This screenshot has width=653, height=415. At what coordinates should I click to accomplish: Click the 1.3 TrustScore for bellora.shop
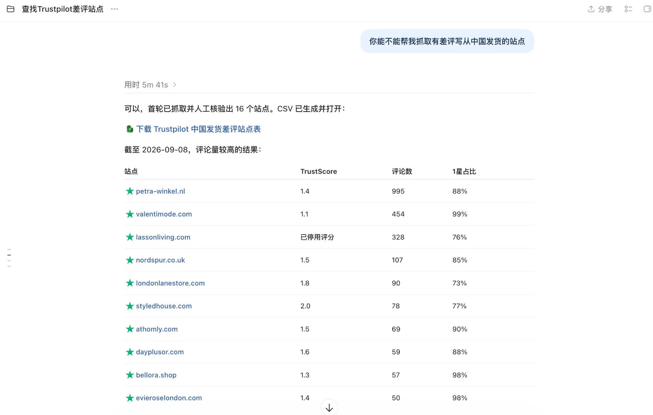pyautogui.click(x=305, y=375)
